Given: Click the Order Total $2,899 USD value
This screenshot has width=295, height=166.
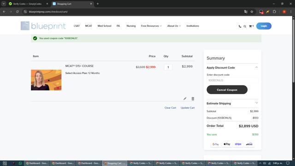Looking at the screenshot, I should (x=248, y=126).
